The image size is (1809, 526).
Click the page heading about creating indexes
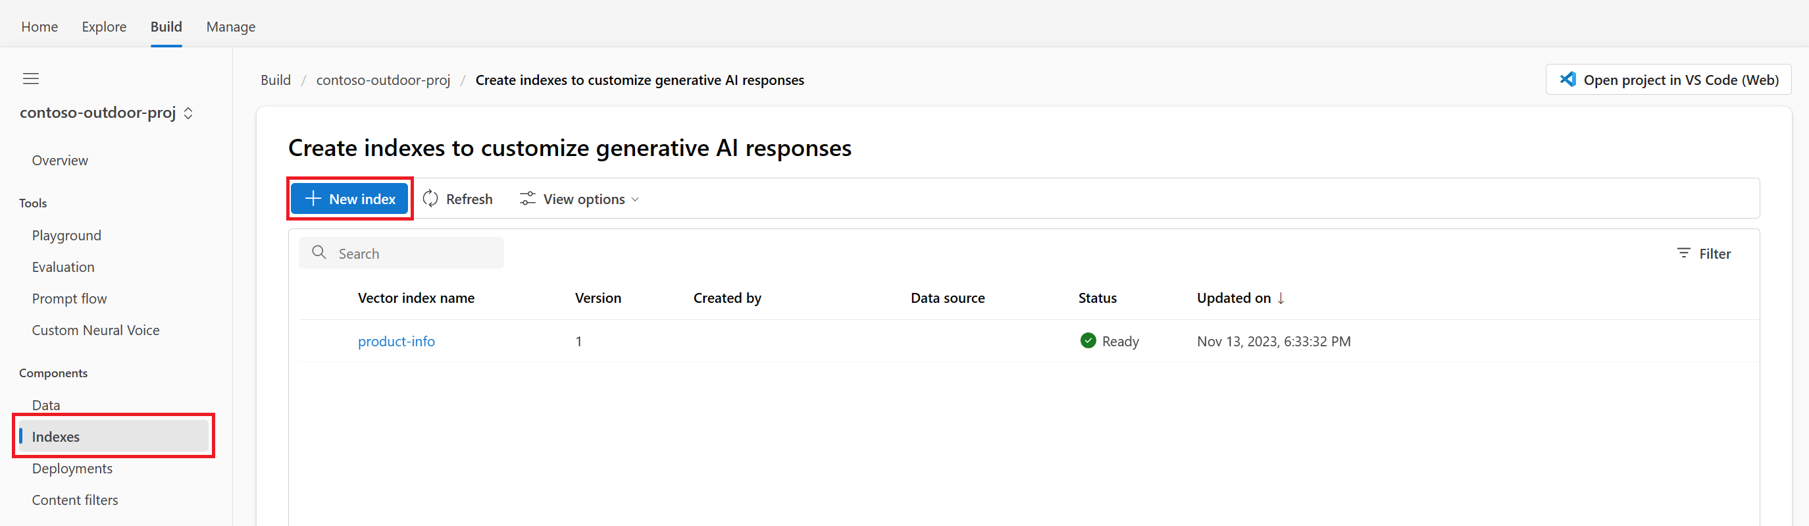[569, 147]
